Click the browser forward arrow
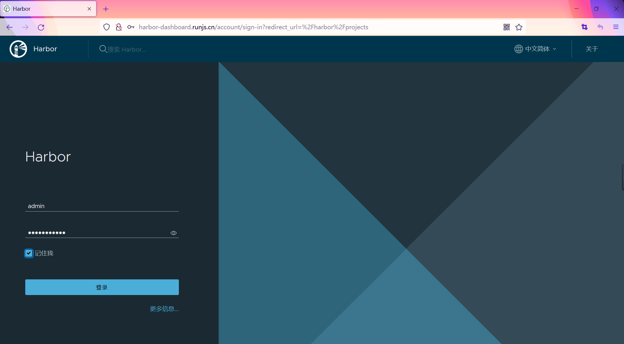This screenshot has width=624, height=344. [25, 27]
